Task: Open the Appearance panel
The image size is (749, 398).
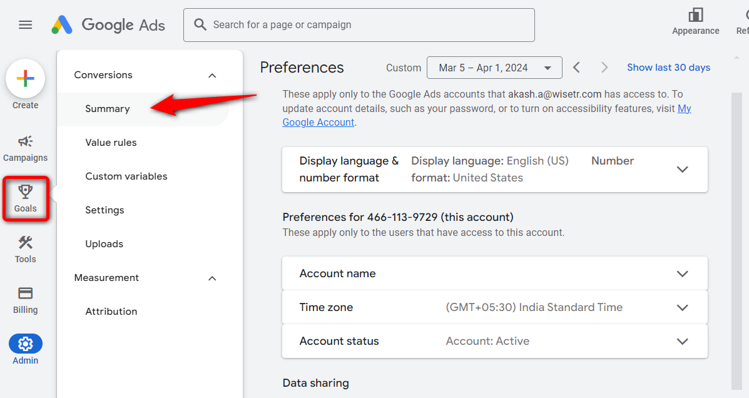Action: coord(696,21)
